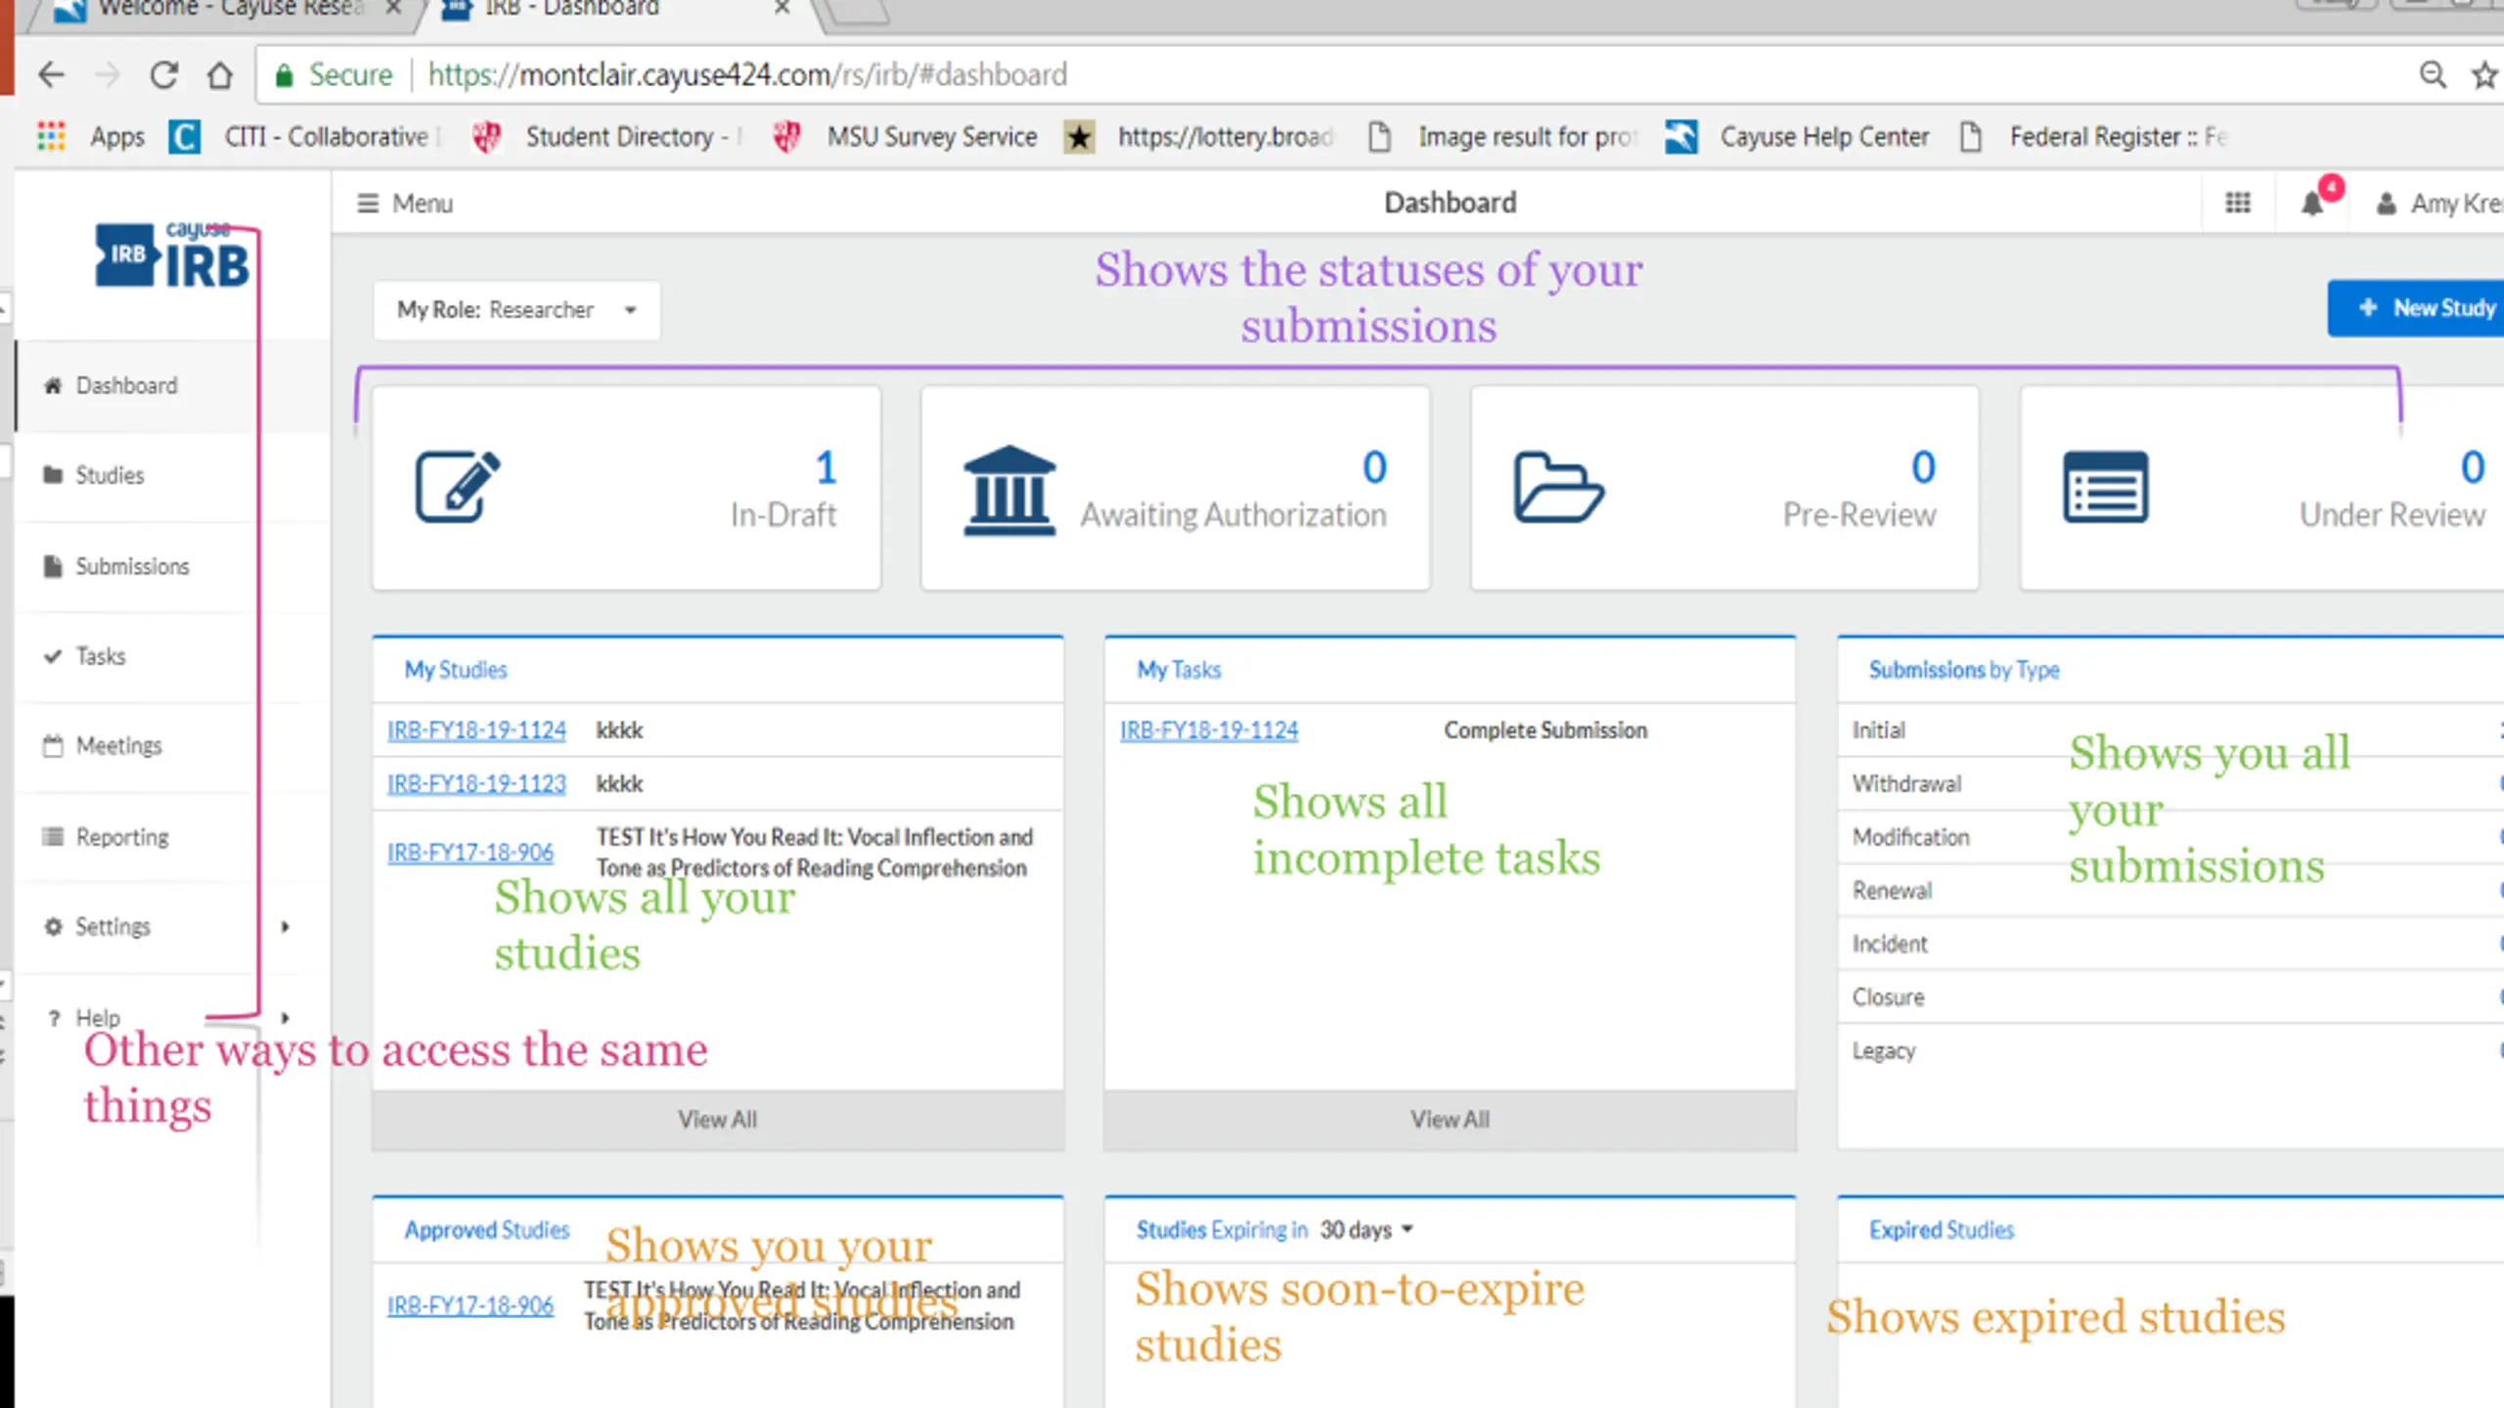Click the Expired Studies header

coord(1942,1230)
